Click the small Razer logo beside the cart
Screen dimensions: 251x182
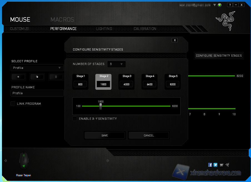[x=227, y=165]
